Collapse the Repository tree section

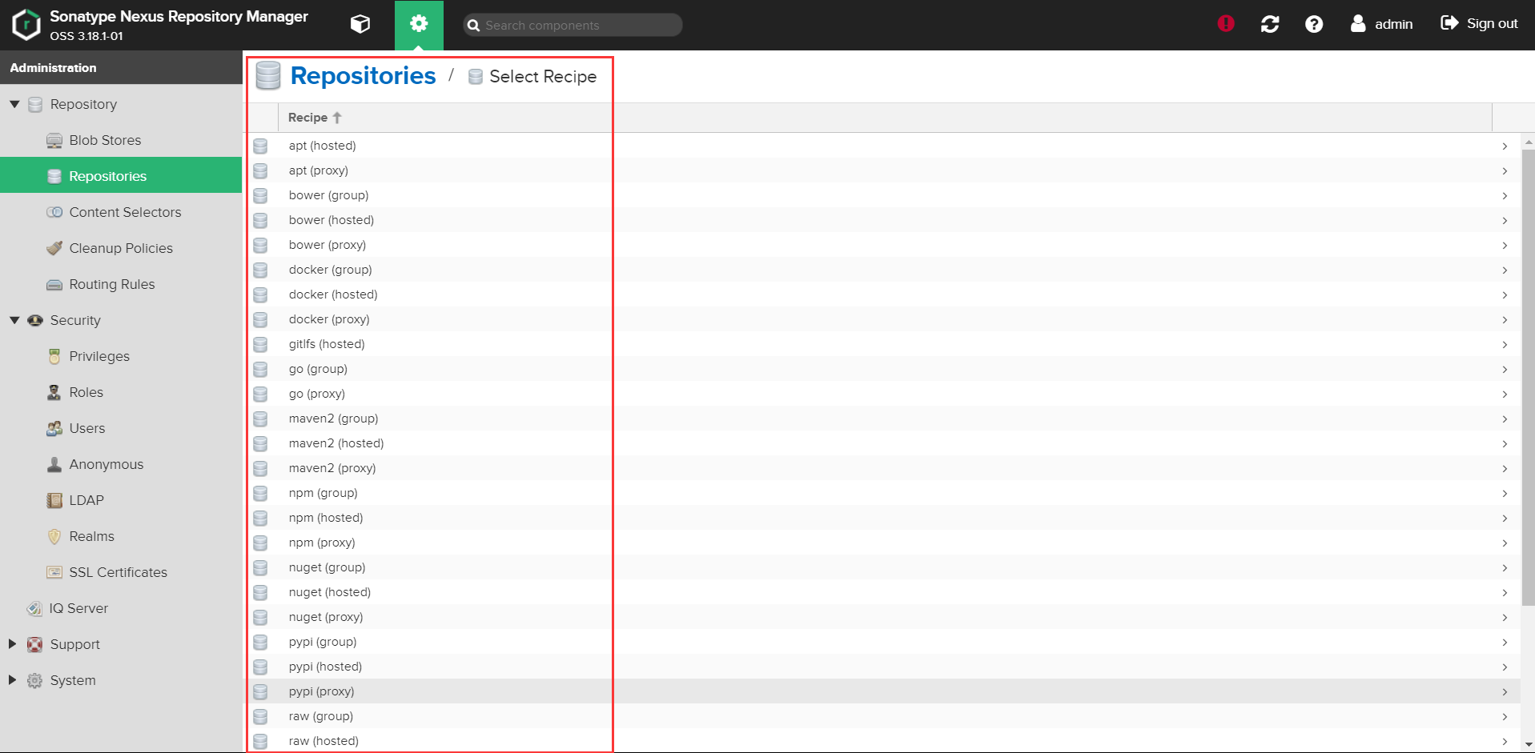pos(14,104)
